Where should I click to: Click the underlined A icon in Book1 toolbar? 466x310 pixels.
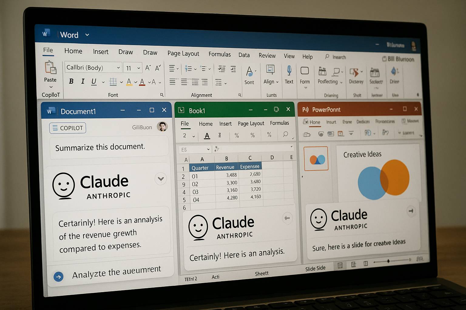[x=207, y=136]
